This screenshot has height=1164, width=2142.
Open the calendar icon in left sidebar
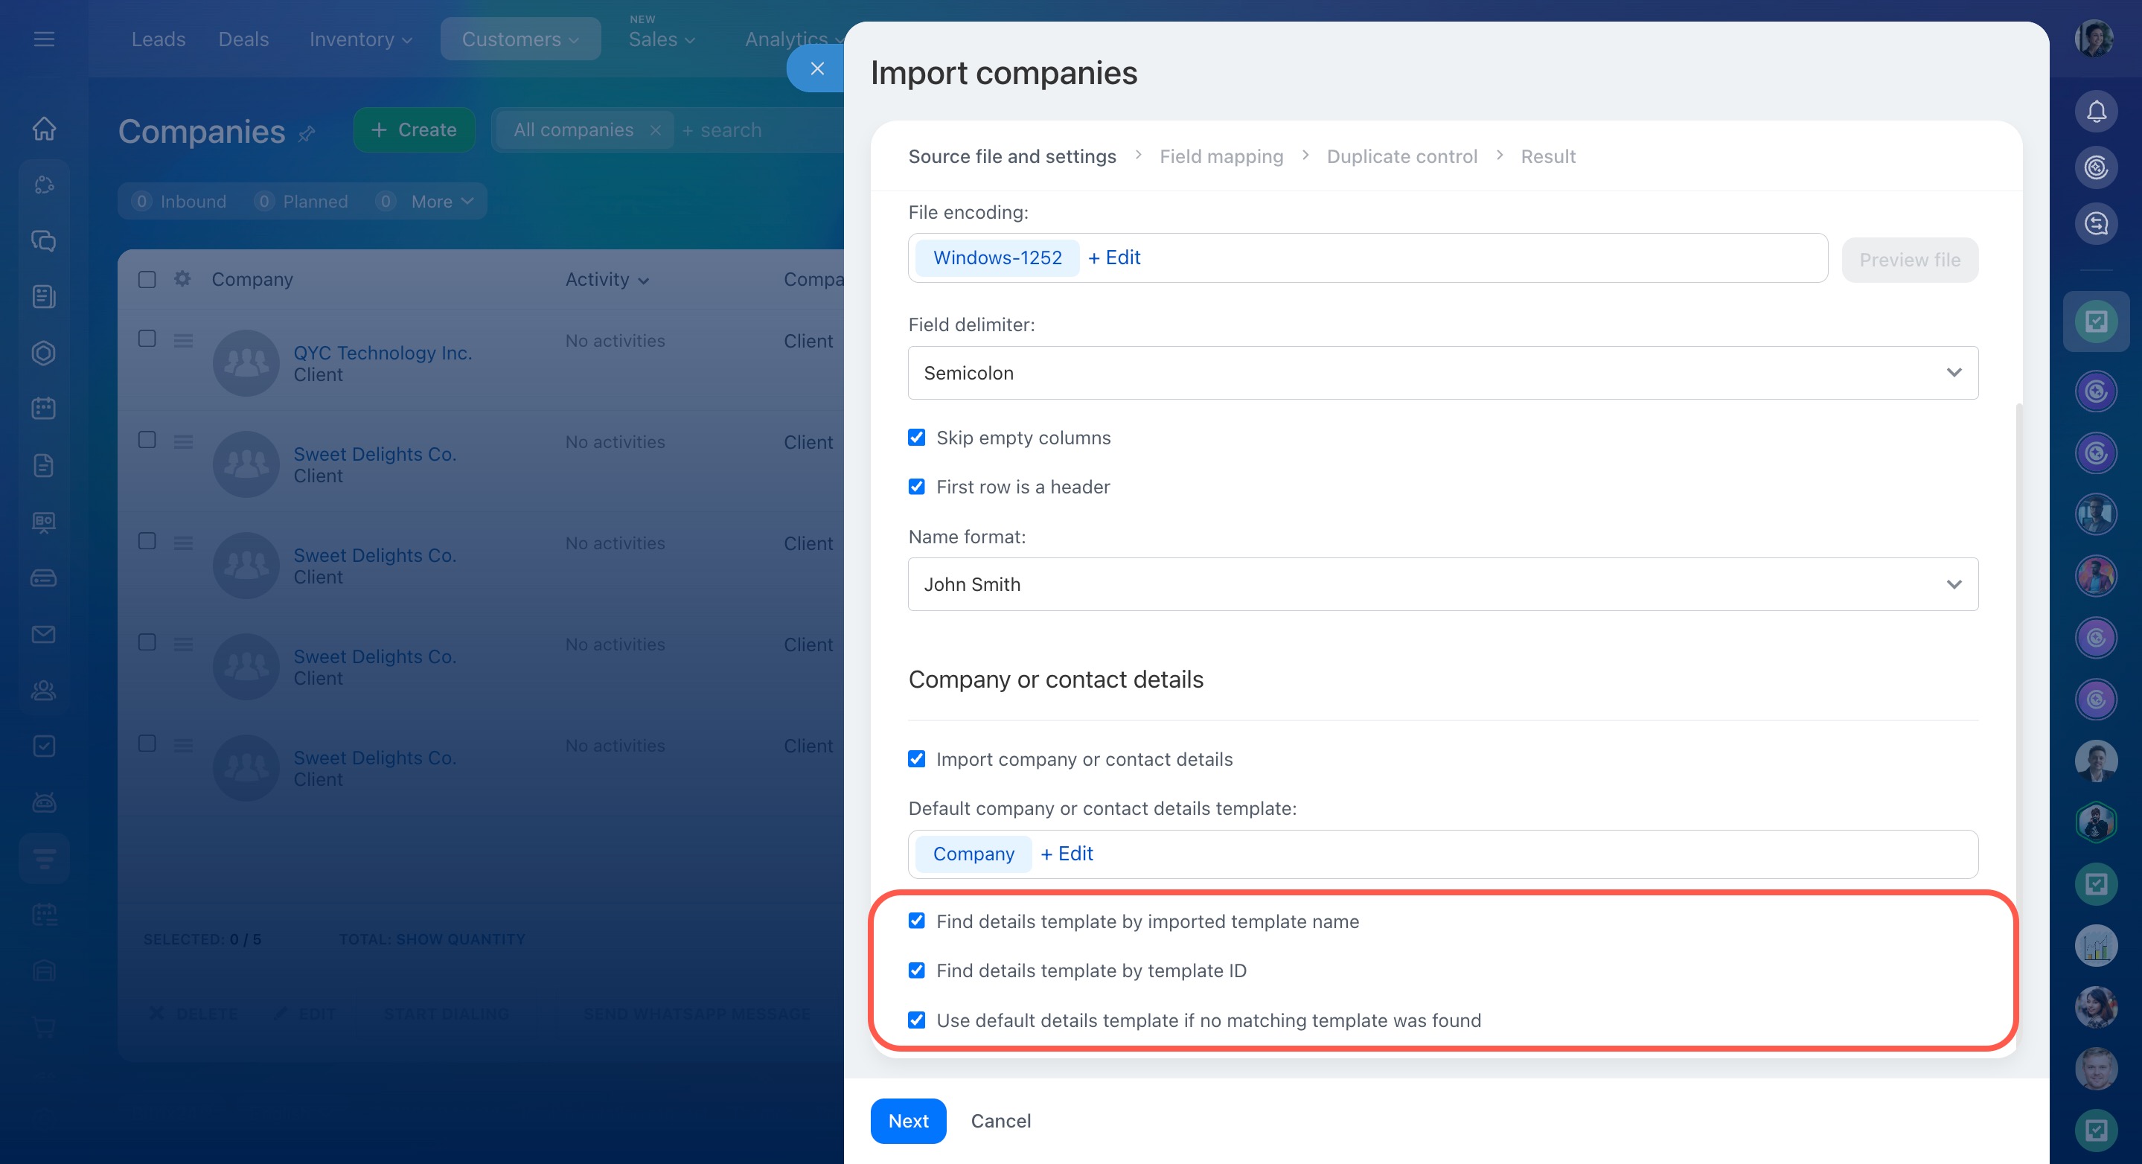point(44,409)
